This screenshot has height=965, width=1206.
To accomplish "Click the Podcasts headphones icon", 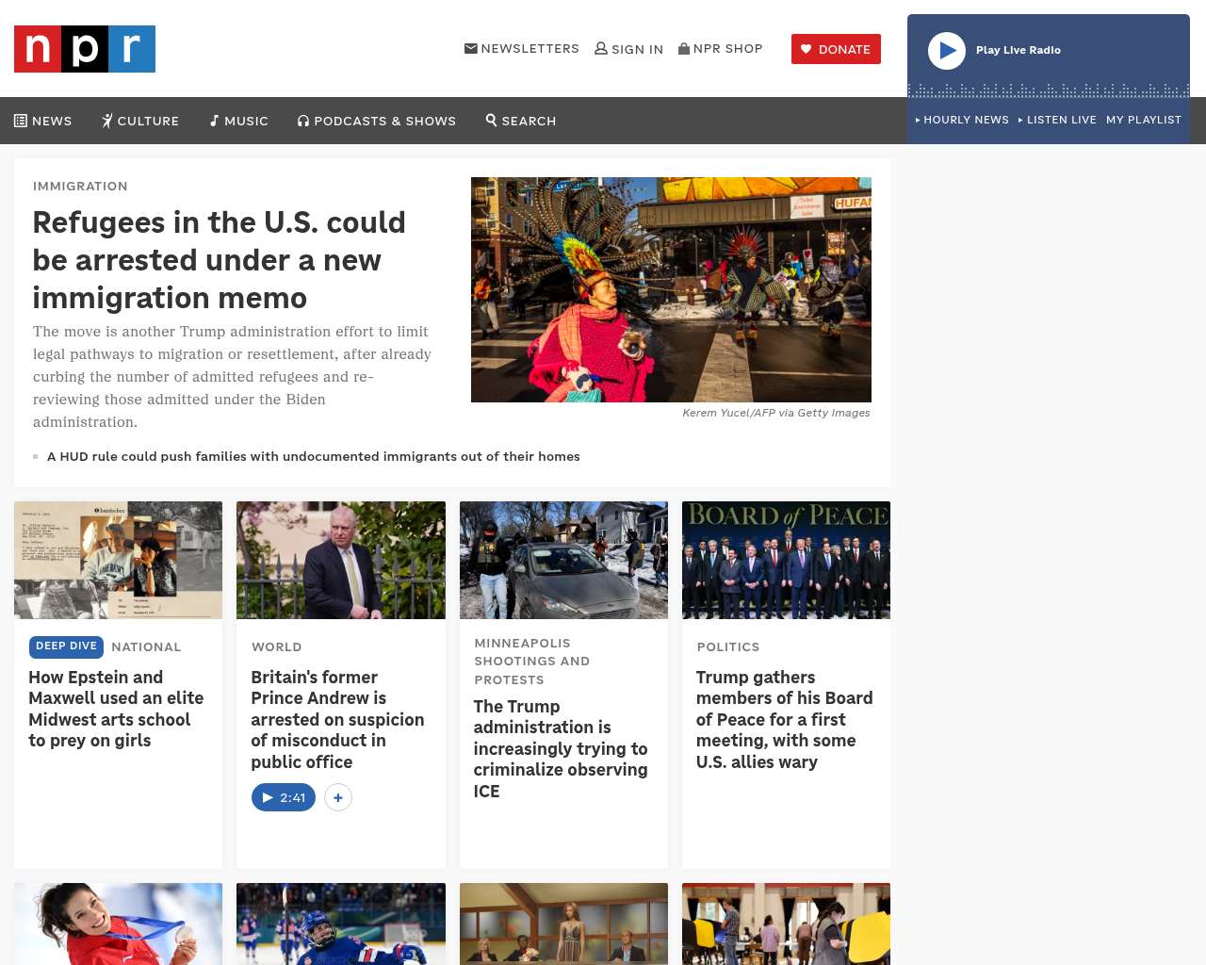I will click(303, 121).
